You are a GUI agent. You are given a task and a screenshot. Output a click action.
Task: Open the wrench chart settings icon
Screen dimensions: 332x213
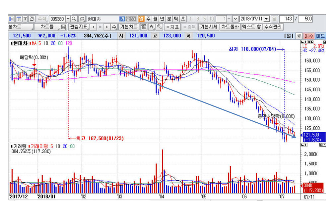pos(159,27)
